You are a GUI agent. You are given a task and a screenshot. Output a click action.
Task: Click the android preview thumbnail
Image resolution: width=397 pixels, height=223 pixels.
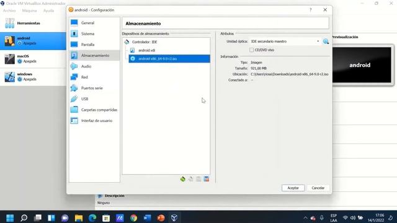coord(362,65)
